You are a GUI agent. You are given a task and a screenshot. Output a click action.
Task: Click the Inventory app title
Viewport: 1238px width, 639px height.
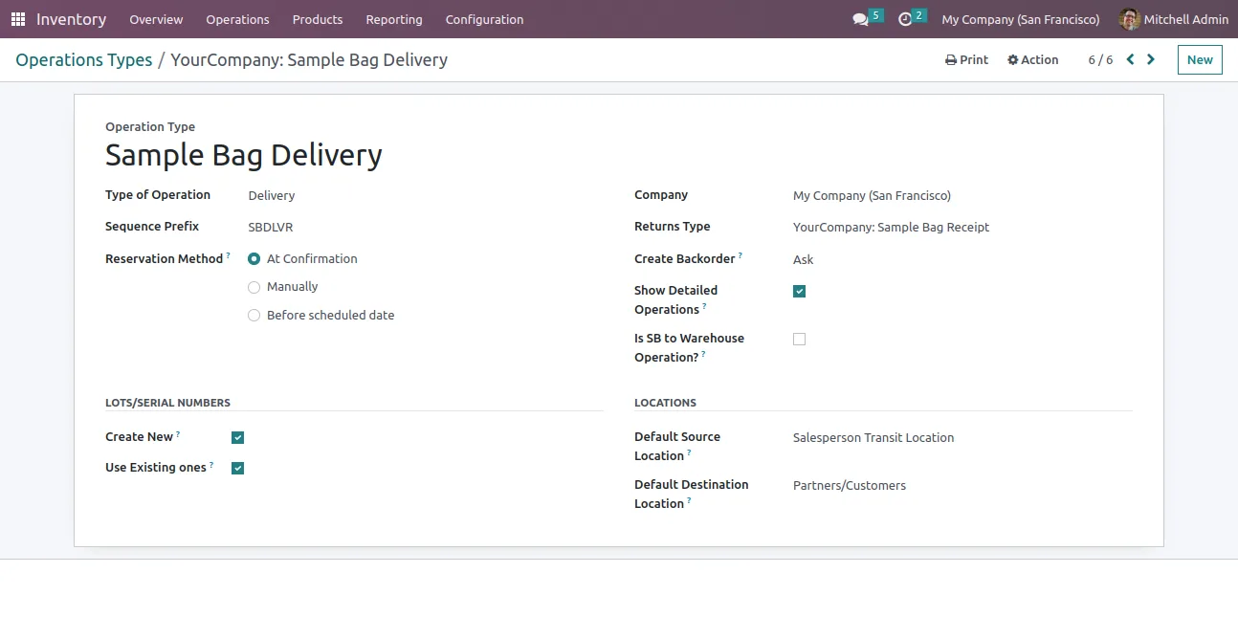71,19
